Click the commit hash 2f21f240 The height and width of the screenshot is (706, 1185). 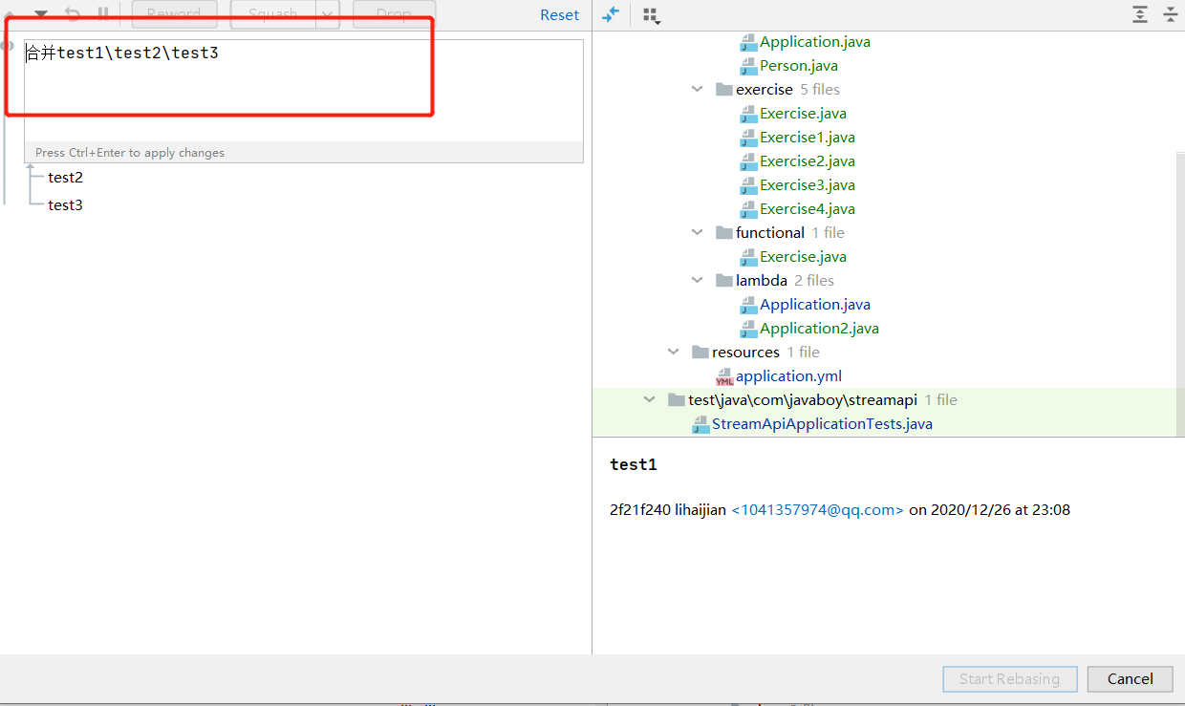pyautogui.click(x=640, y=510)
